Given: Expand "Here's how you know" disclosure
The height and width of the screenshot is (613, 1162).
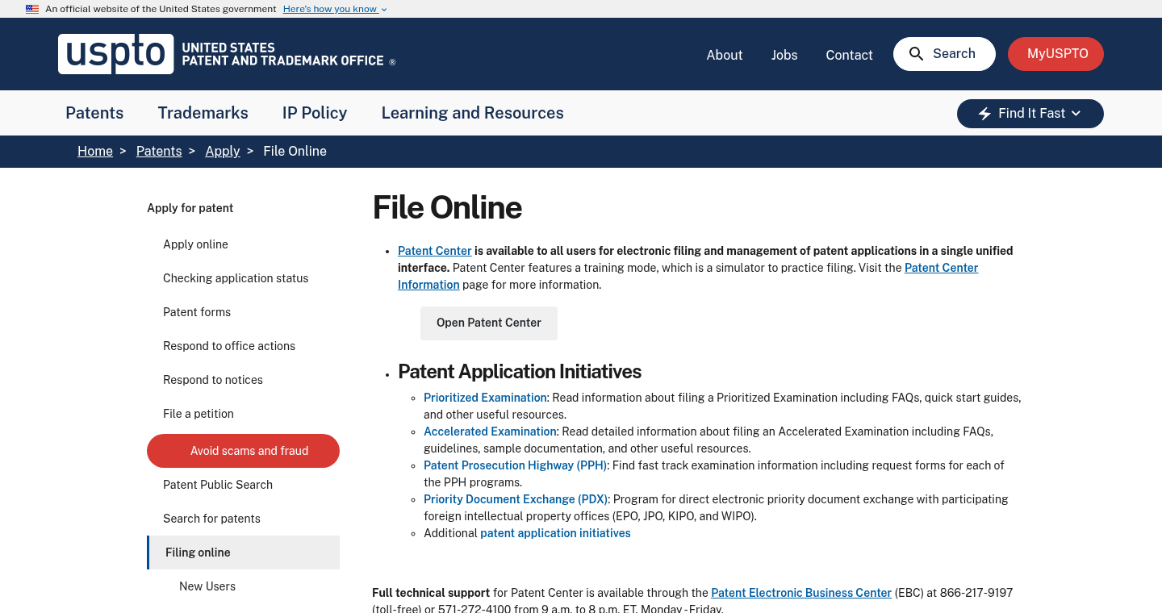Looking at the screenshot, I should tap(335, 9).
